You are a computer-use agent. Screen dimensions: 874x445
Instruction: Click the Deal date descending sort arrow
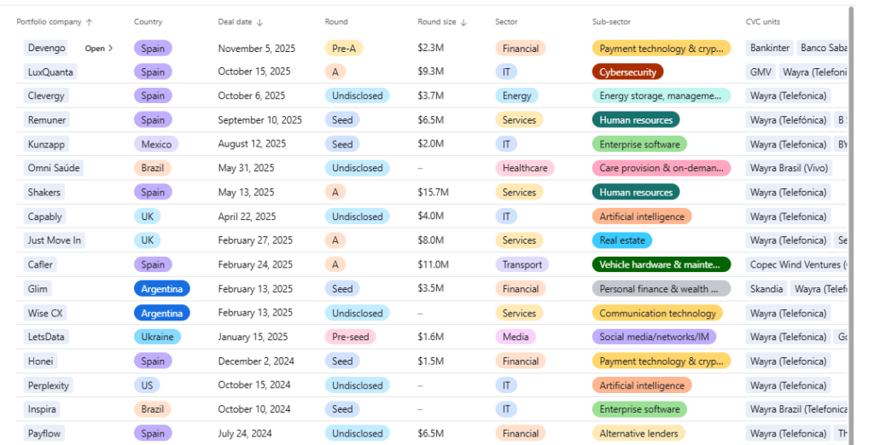[x=259, y=22]
